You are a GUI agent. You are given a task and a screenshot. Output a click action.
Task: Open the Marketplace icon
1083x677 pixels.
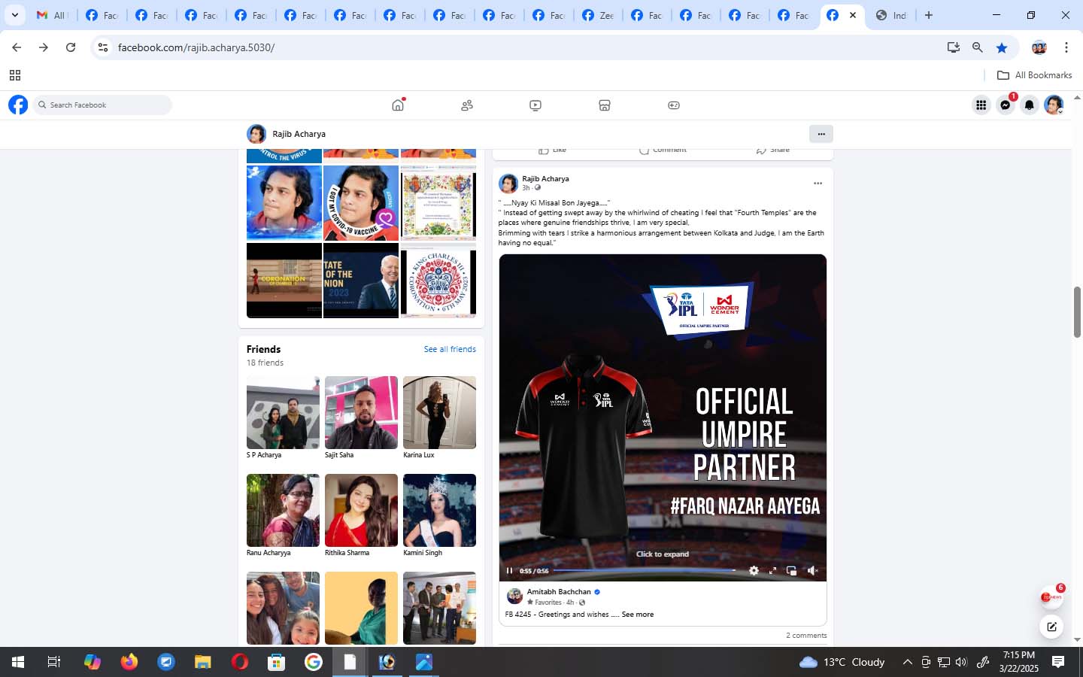click(x=605, y=105)
